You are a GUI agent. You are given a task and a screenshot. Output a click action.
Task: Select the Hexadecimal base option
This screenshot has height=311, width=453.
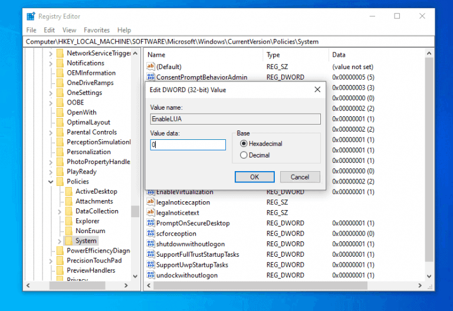(244, 143)
